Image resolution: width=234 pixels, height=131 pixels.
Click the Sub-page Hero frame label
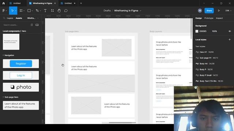tap(72, 31)
